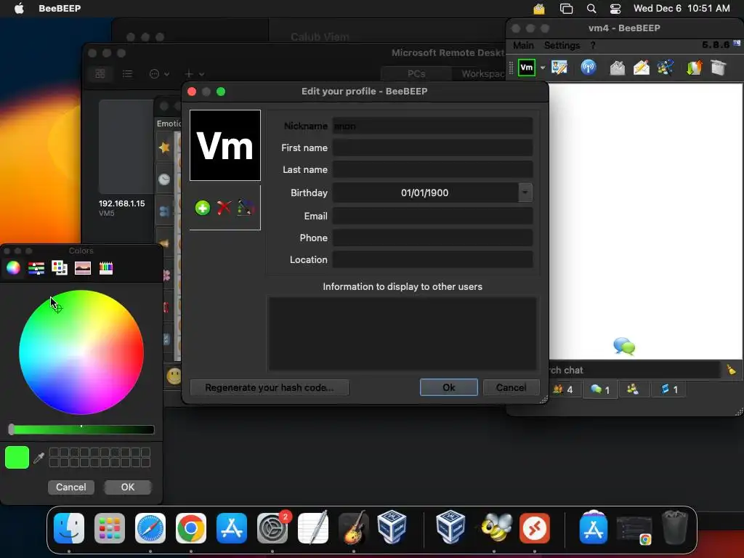Open the BeeBEEP application menu
Image resolution: width=744 pixels, height=558 pixels.
[x=60, y=9]
